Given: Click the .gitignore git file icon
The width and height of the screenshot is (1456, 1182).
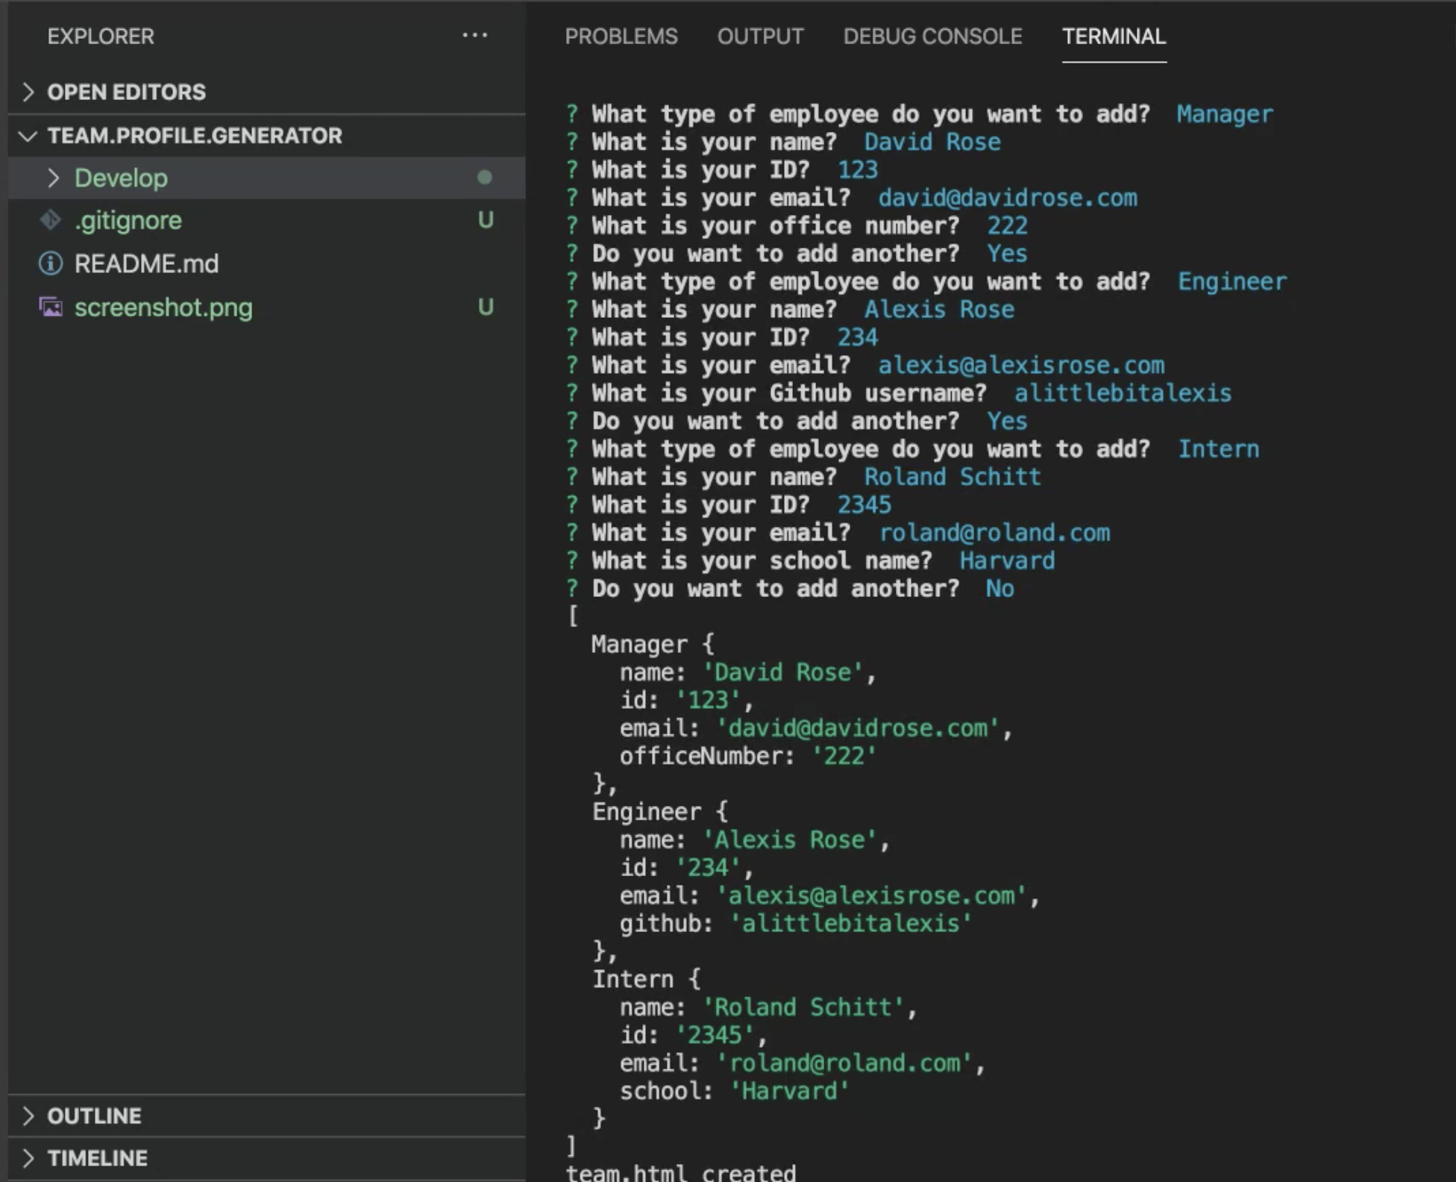Looking at the screenshot, I should [51, 220].
